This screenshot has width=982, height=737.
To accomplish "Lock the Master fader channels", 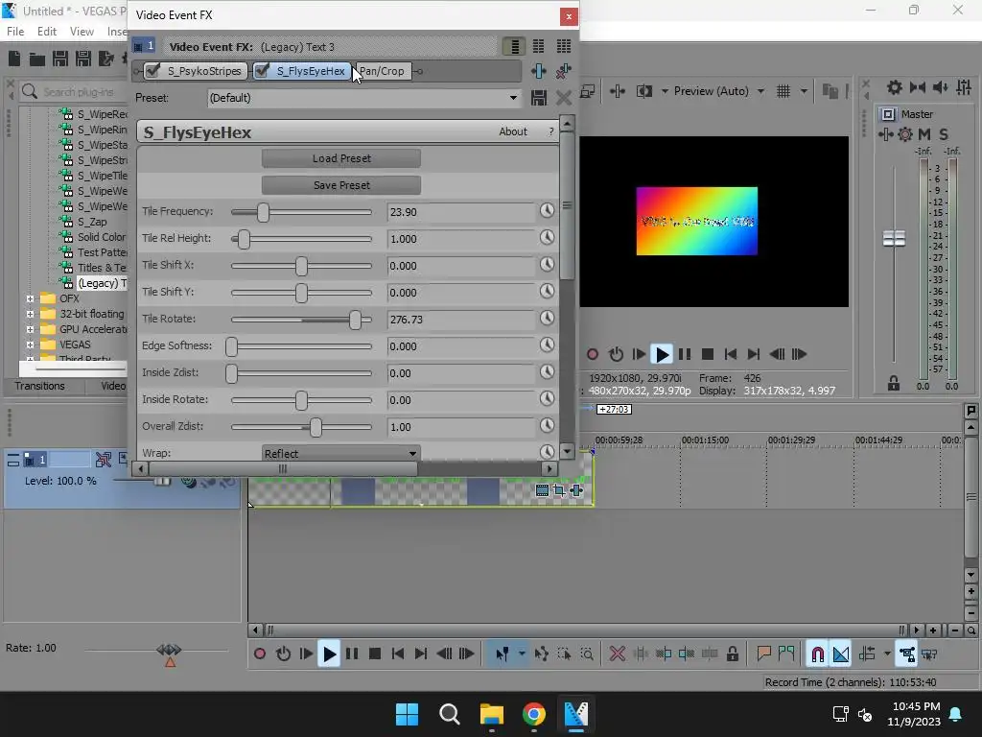I will point(894,383).
